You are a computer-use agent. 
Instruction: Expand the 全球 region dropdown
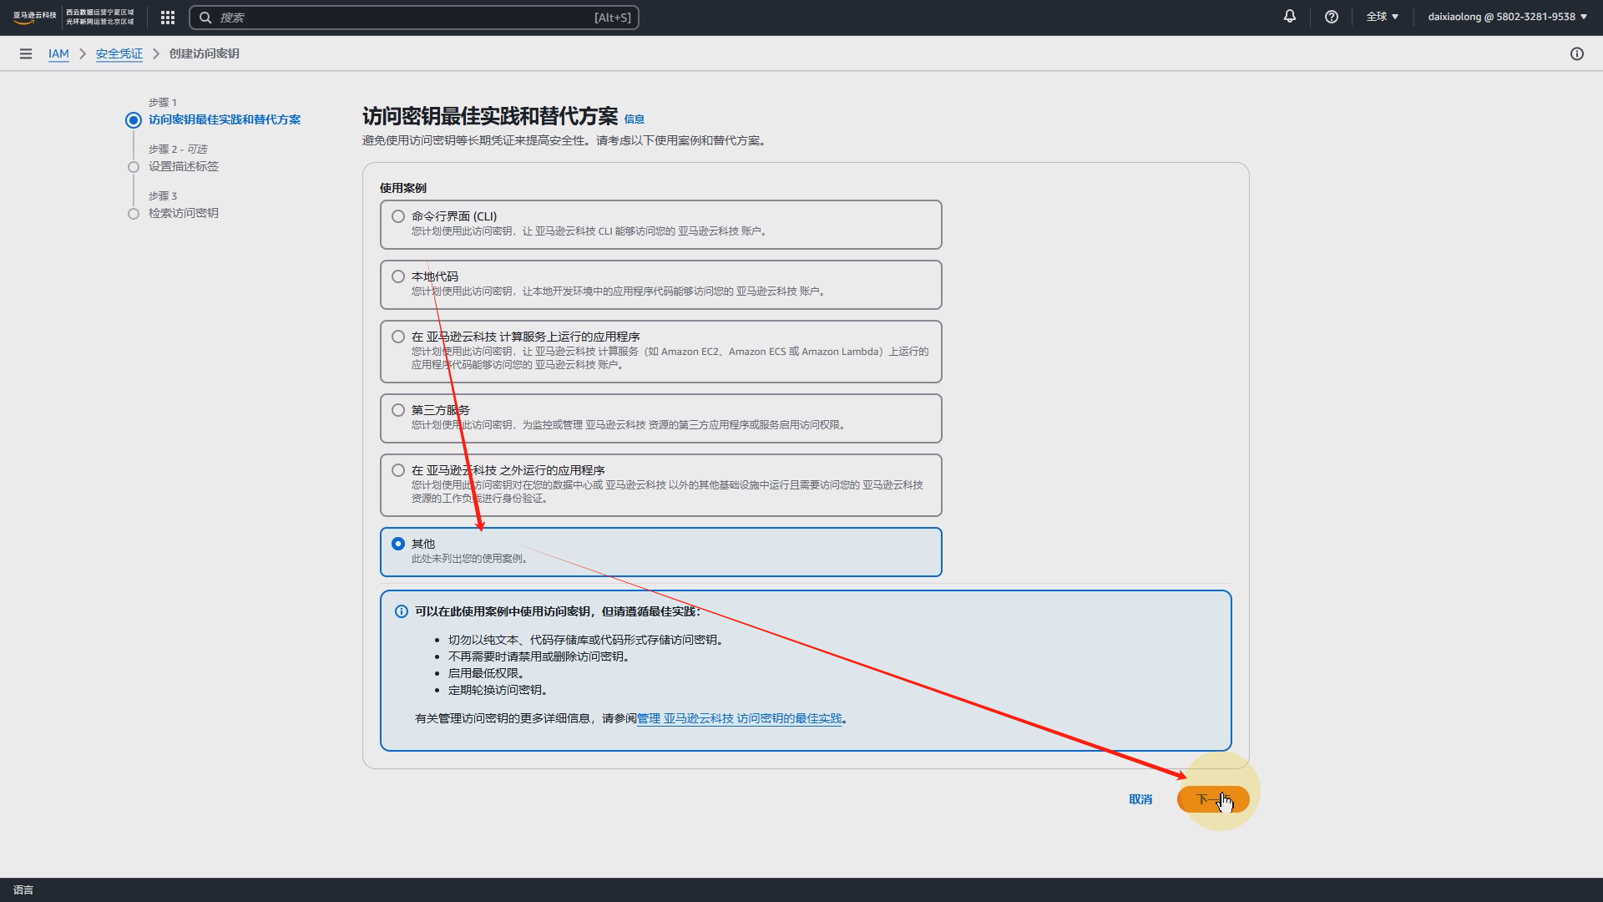point(1382,17)
